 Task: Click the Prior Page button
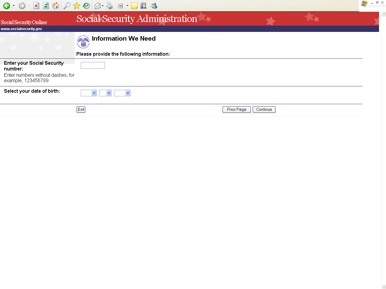[x=237, y=110]
